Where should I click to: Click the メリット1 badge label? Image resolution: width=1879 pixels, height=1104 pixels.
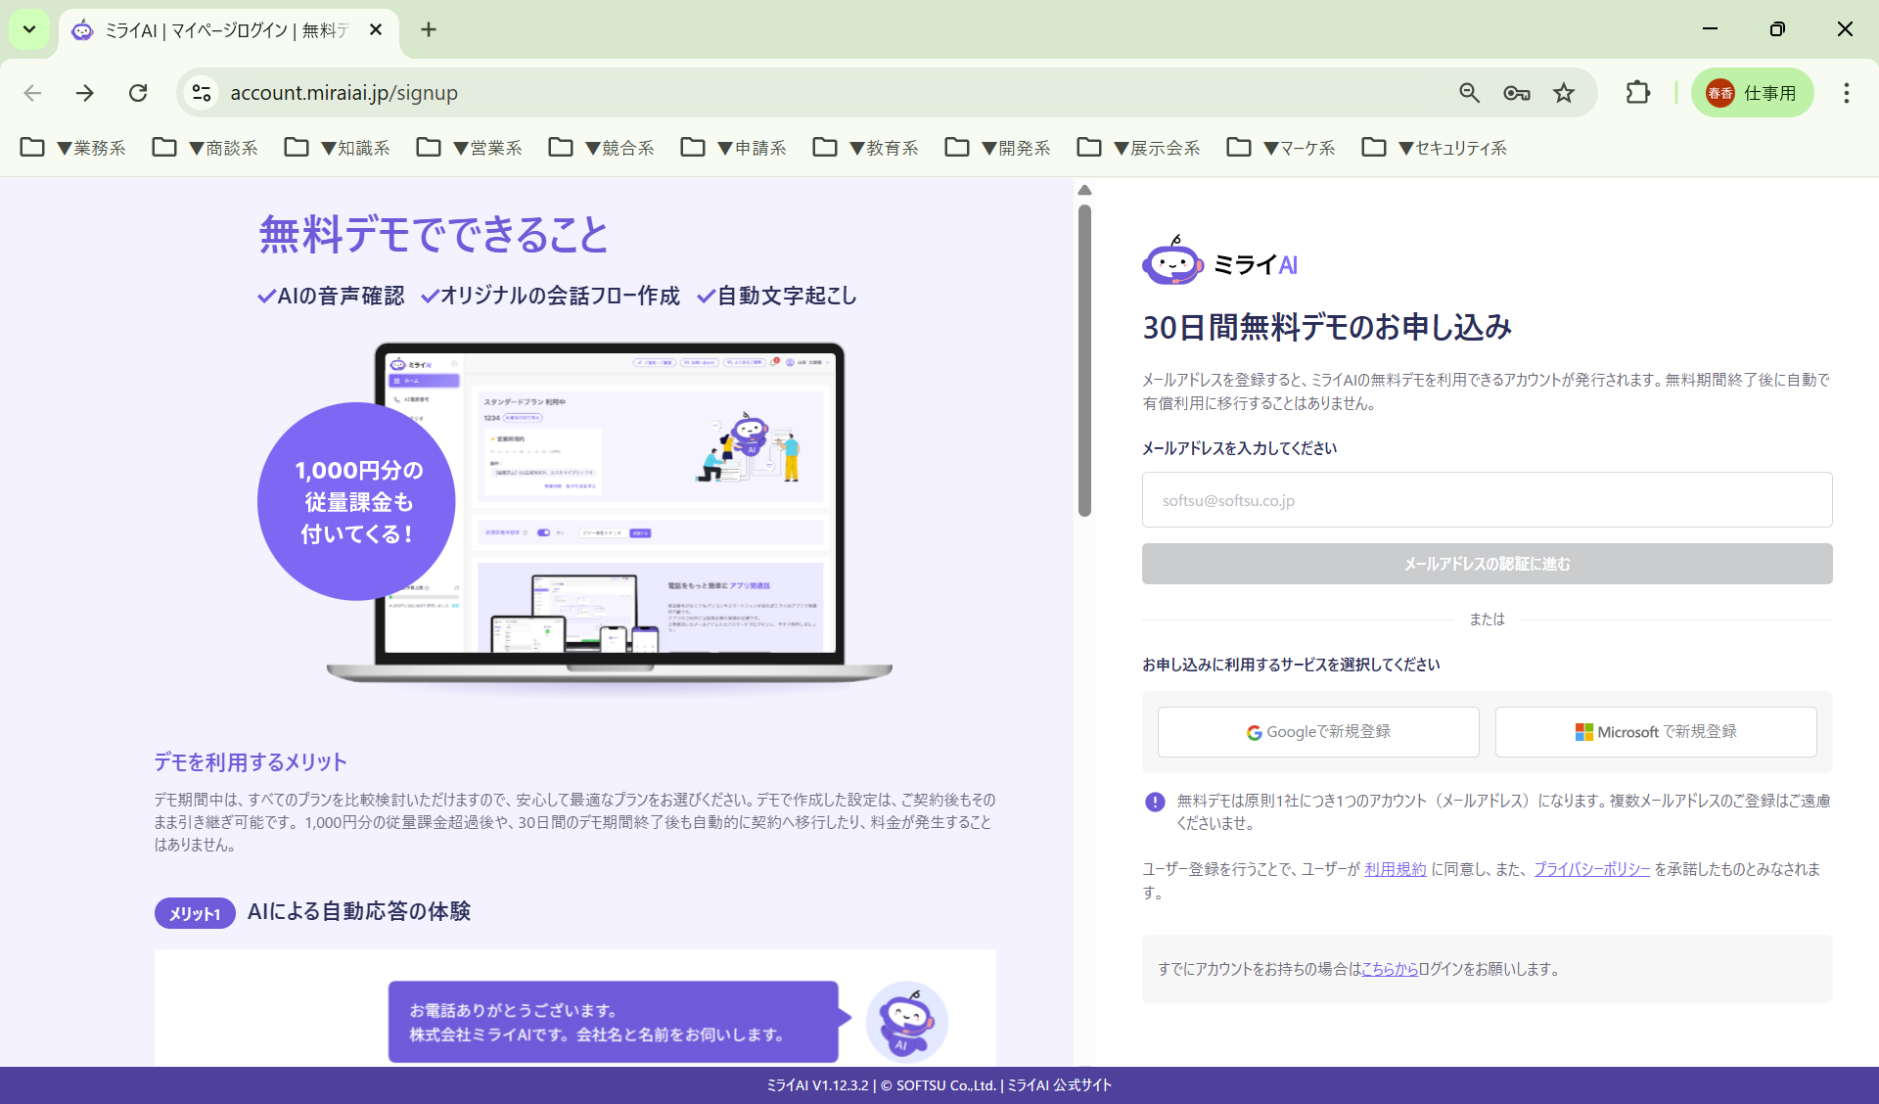pyautogui.click(x=195, y=913)
